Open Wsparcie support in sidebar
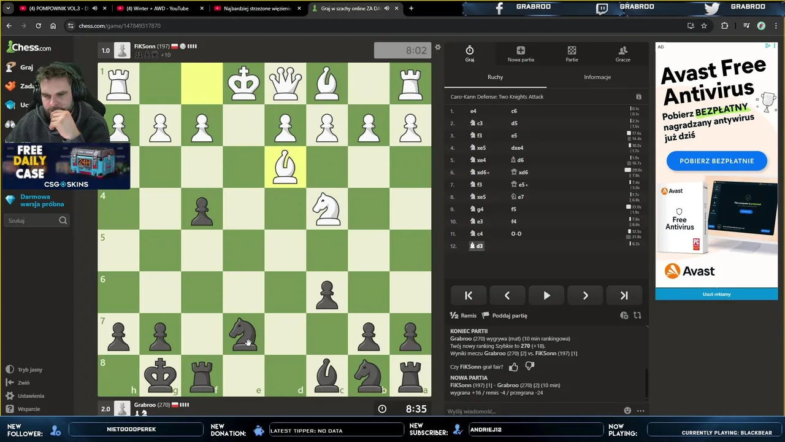The width and height of the screenshot is (785, 442). click(23, 409)
